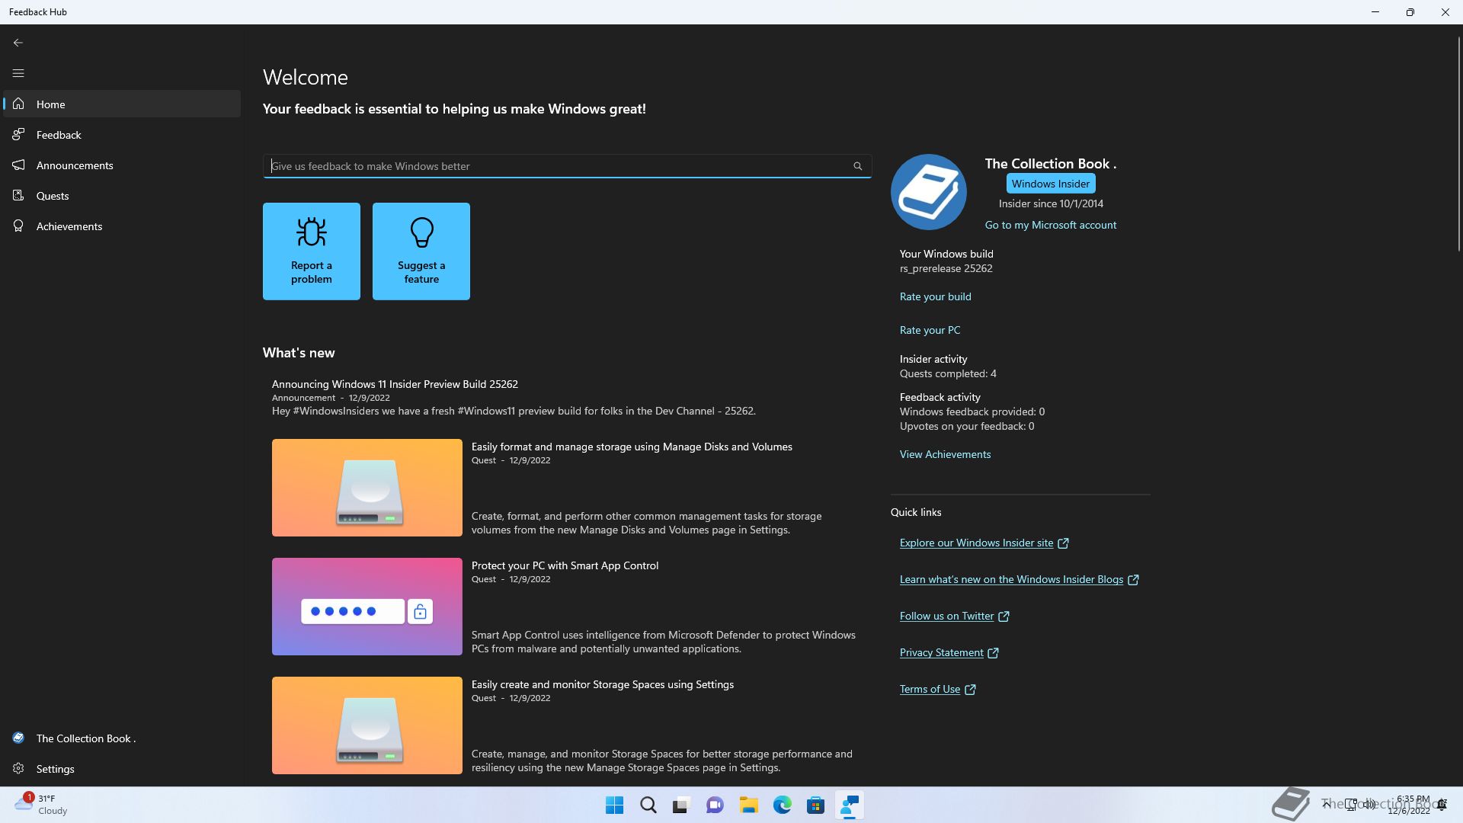Go back using the back arrow
This screenshot has height=823, width=1463.
pyautogui.click(x=18, y=43)
